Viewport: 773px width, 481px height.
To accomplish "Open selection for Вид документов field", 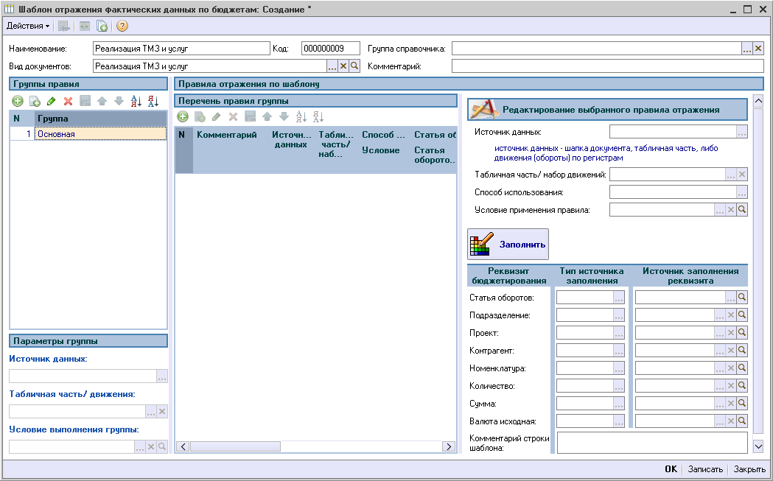I will tap(332, 66).
